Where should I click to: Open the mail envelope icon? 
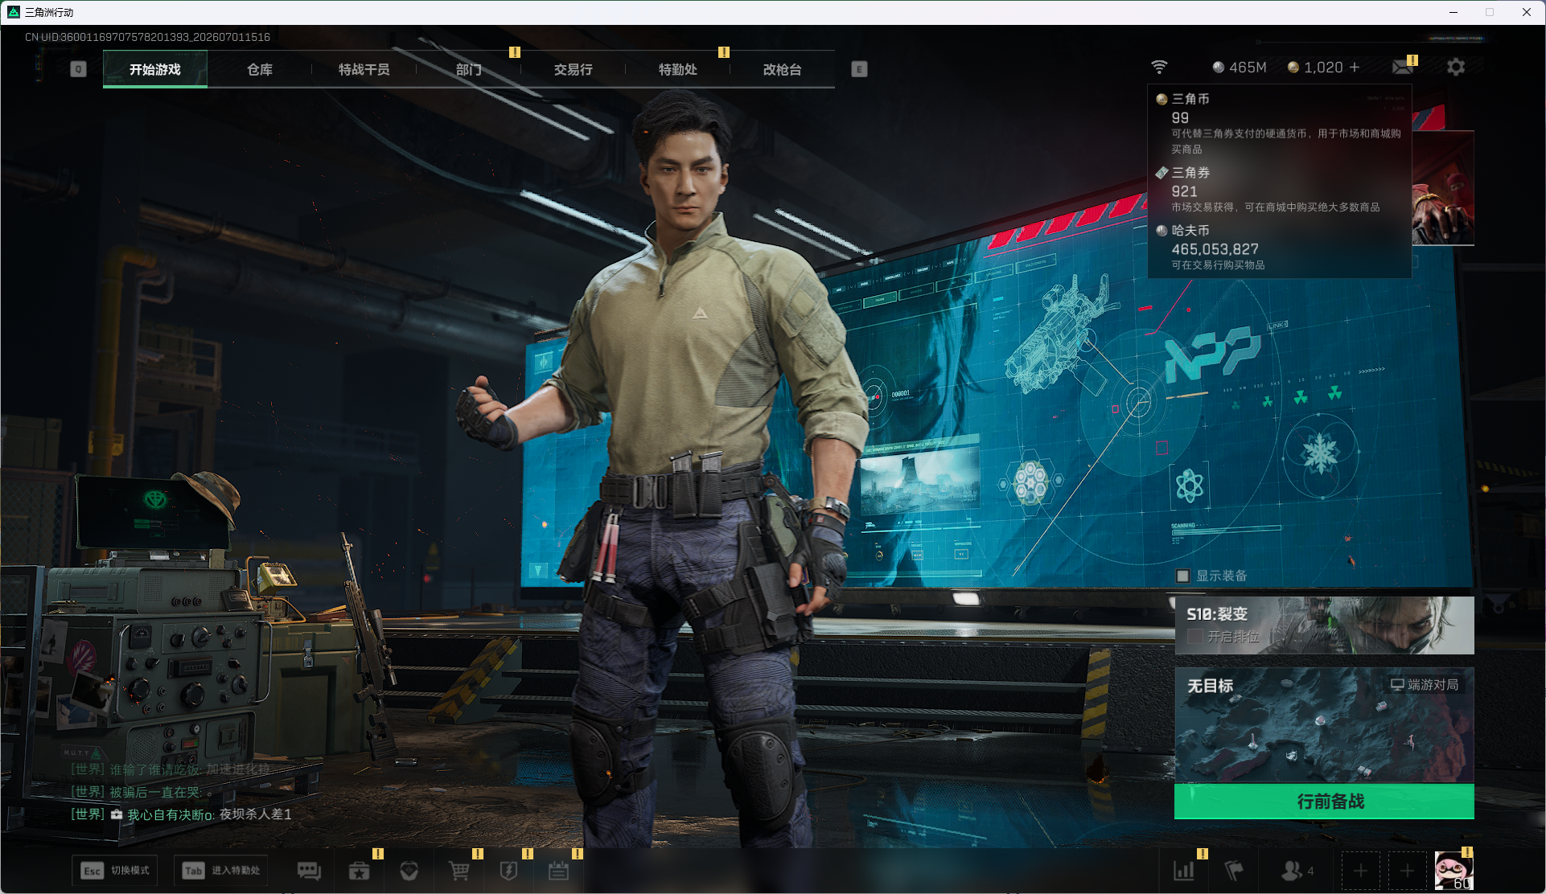[x=1403, y=67]
